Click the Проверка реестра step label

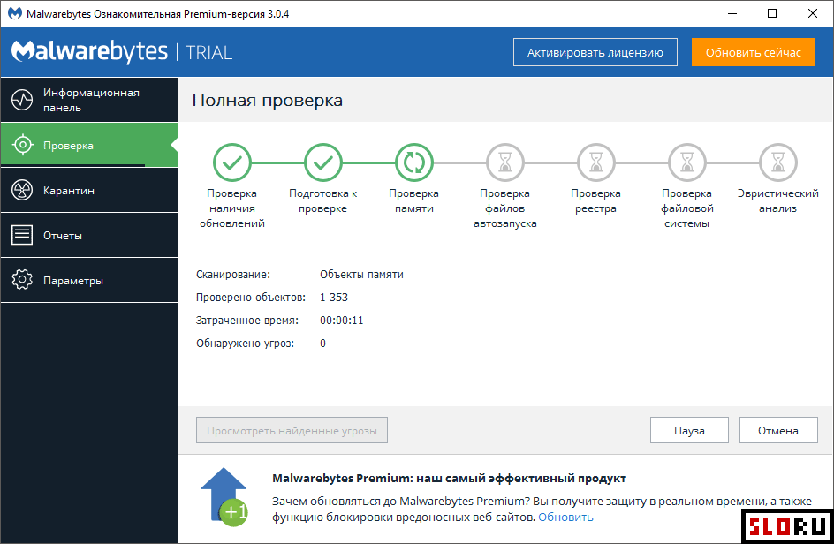[x=595, y=201]
